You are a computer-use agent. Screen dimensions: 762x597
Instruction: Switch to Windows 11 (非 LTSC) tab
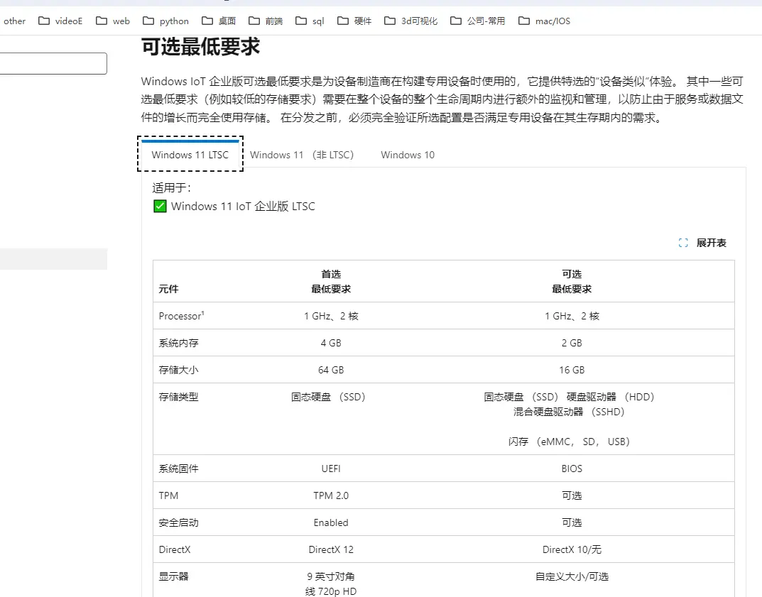[302, 155]
